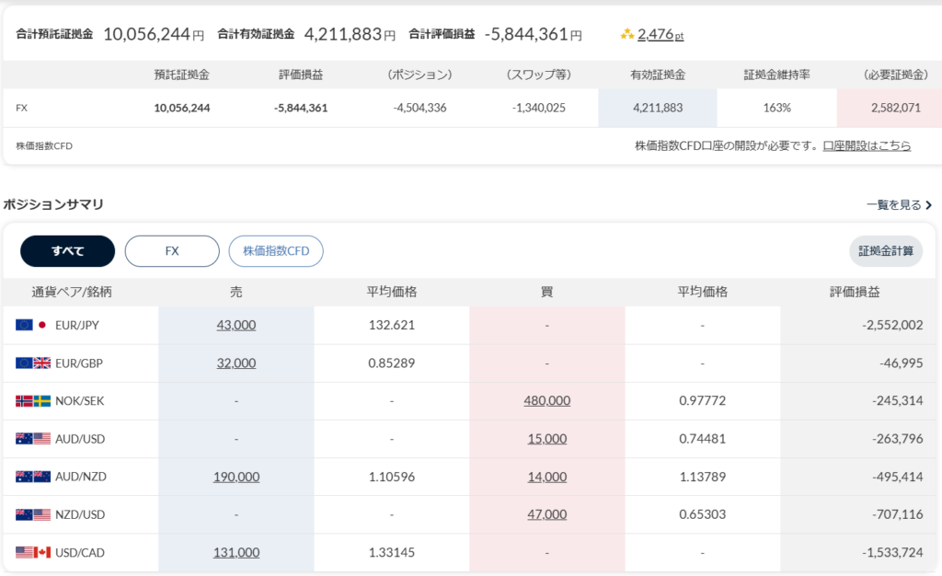Click the 口座開設はこちら account opening link
The width and height of the screenshot is (942, 576).
click(x=867, y=145)
